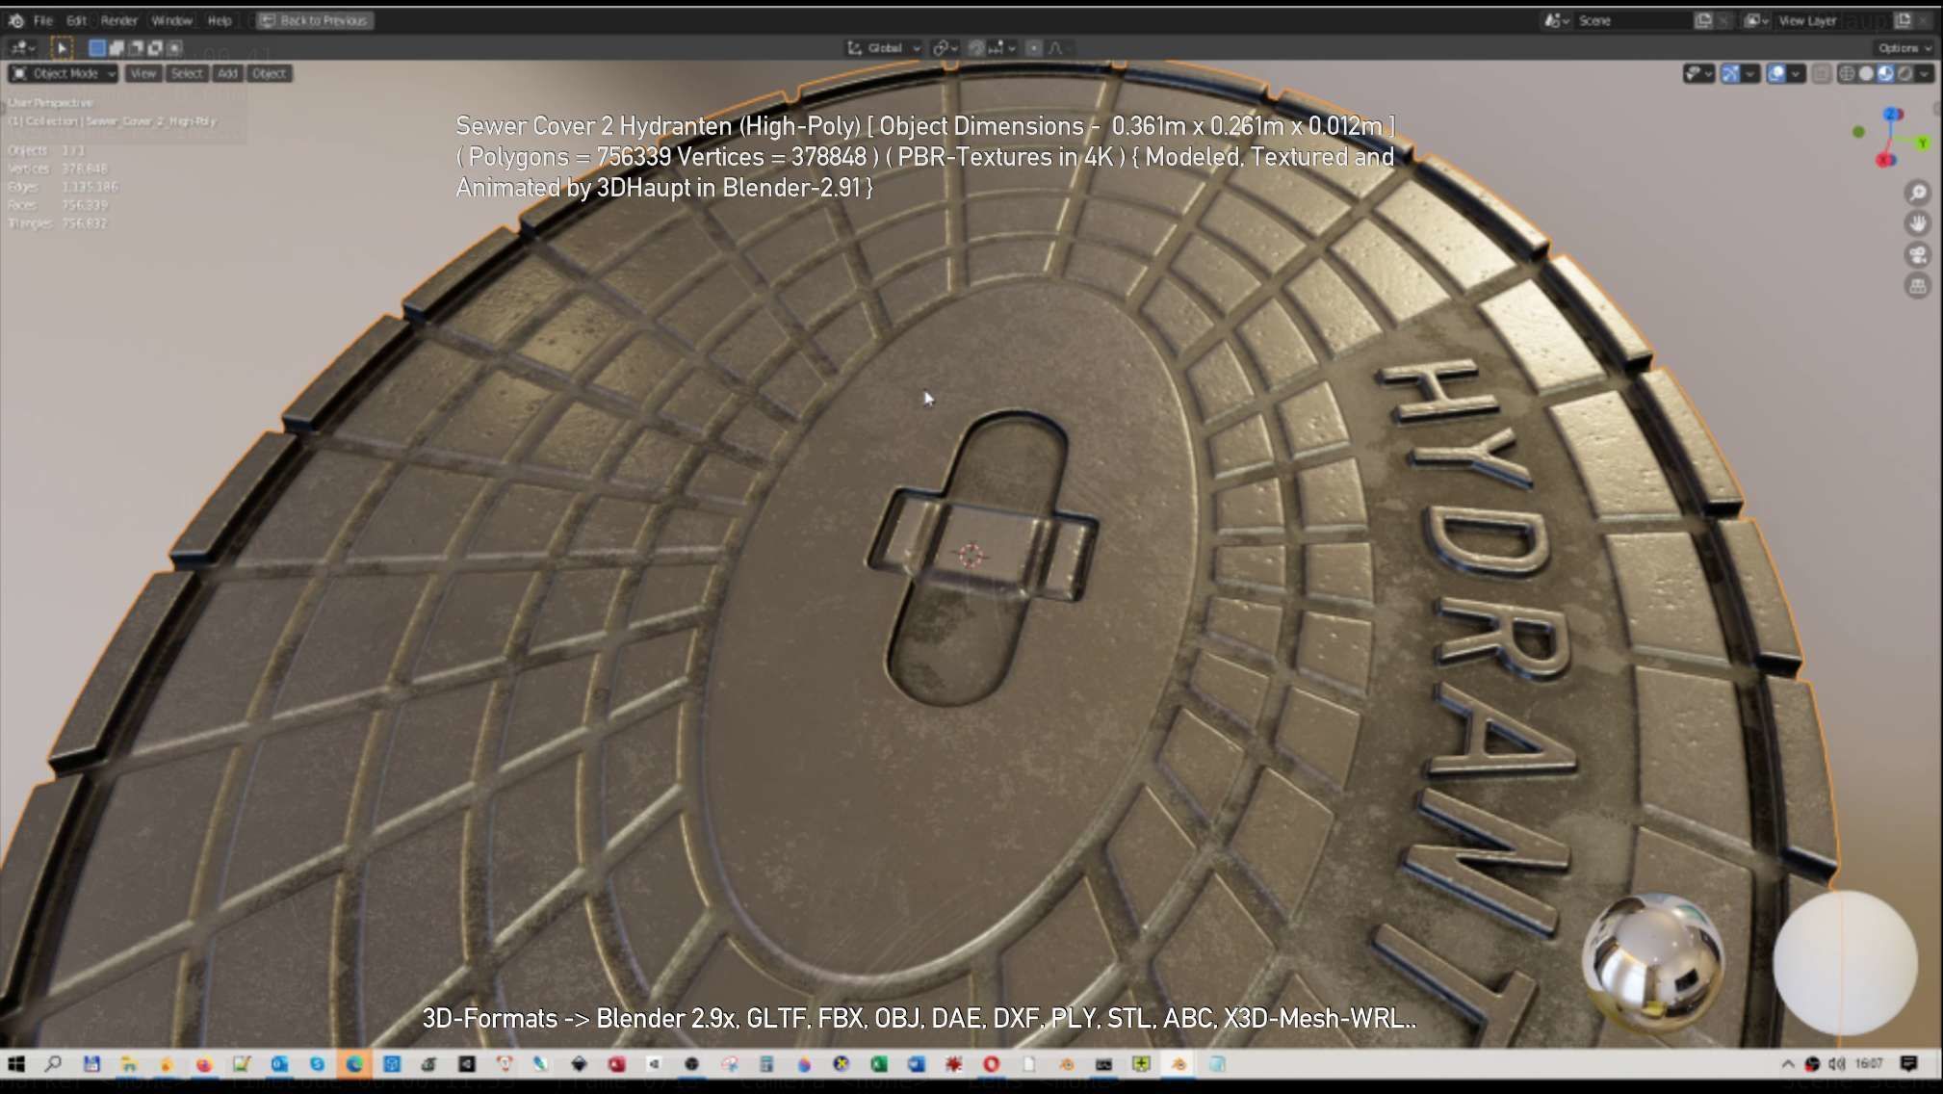The image size is (1943, 1094).
Task: Choose the Extend selection mode icon
Action: click(x=117, y=47)
